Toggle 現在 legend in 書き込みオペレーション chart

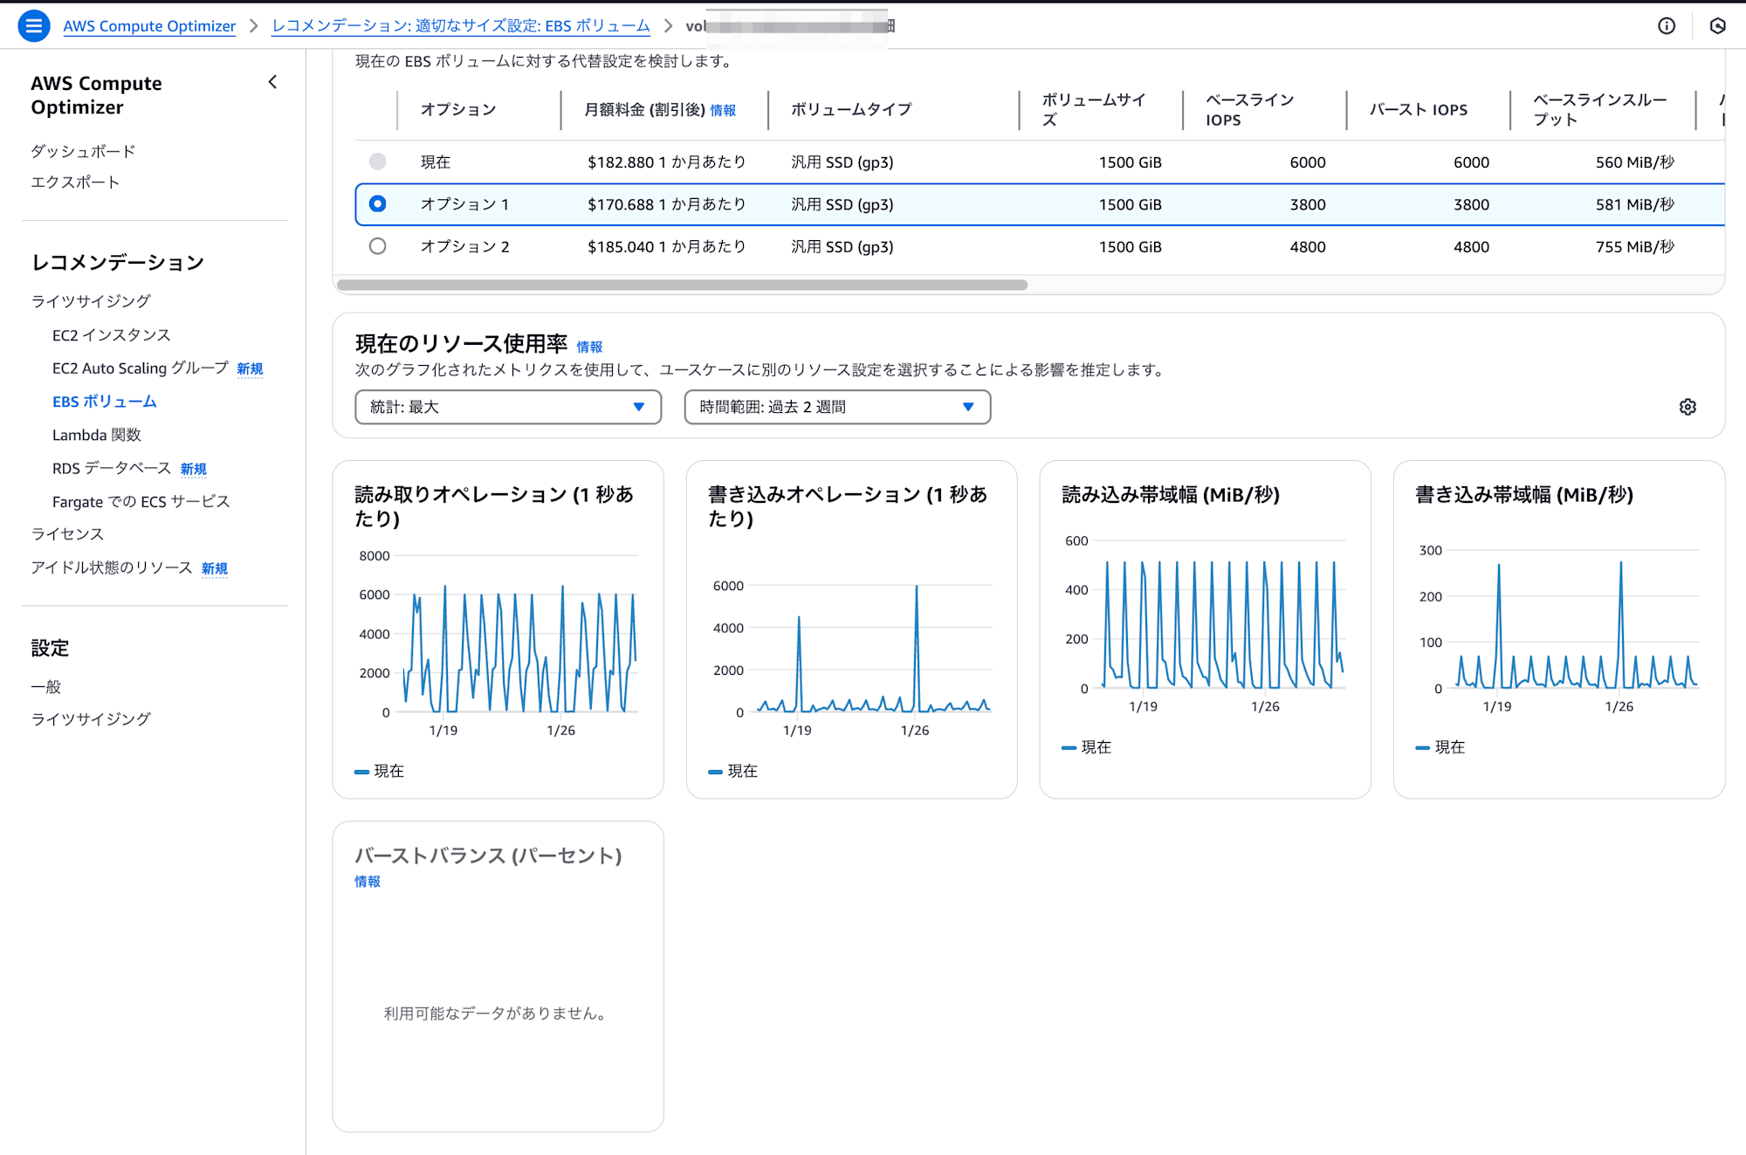[733, 771]
